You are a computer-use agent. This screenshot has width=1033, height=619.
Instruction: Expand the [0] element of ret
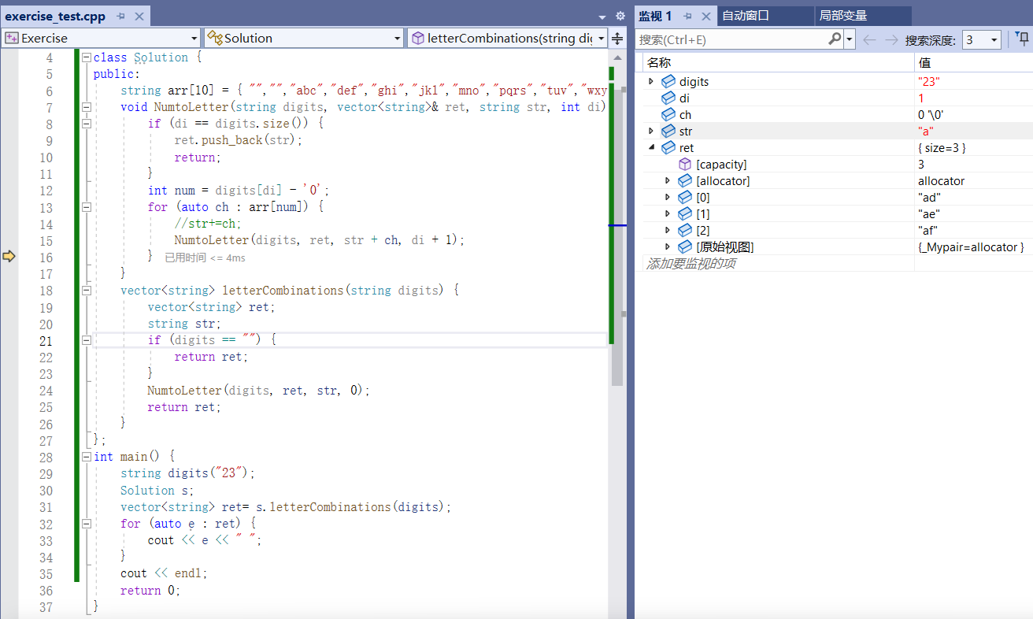tap(668, 197)
